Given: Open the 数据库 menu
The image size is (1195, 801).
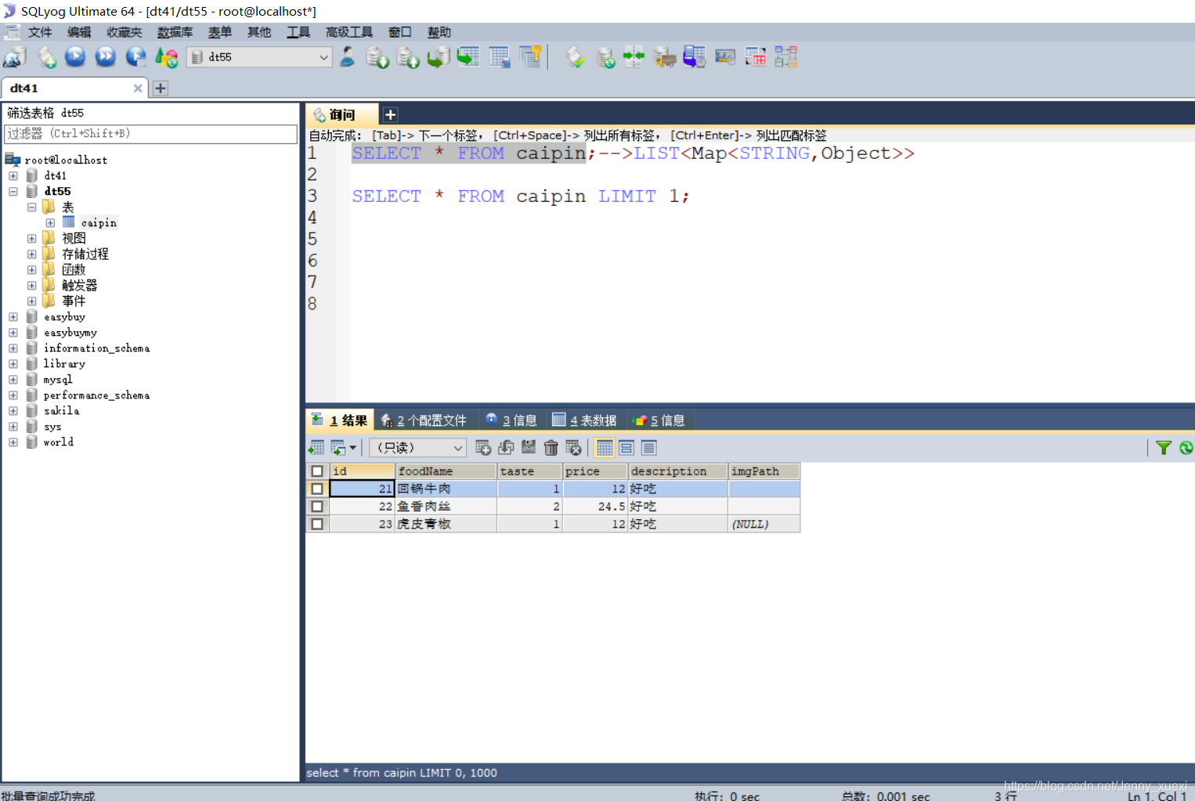Looking at the screenshot, I should [x=175, y=32].
